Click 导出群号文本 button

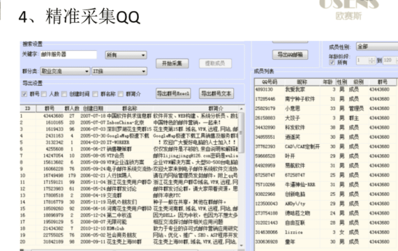(216, 93)
